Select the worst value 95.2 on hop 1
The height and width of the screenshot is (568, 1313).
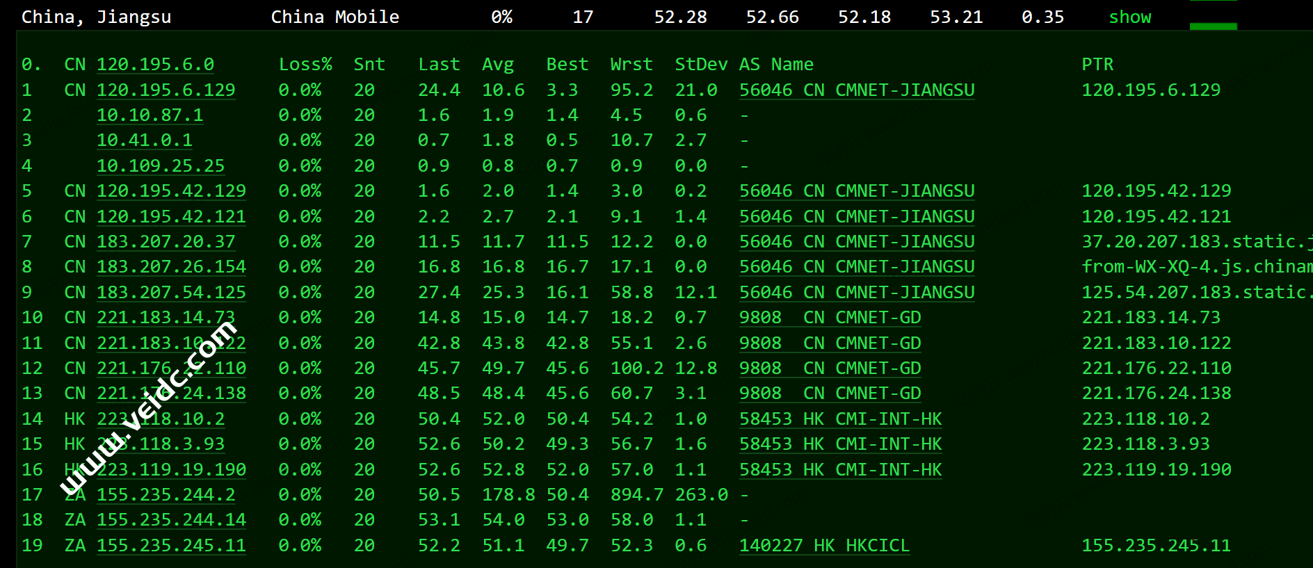click(x=631, y=90)
